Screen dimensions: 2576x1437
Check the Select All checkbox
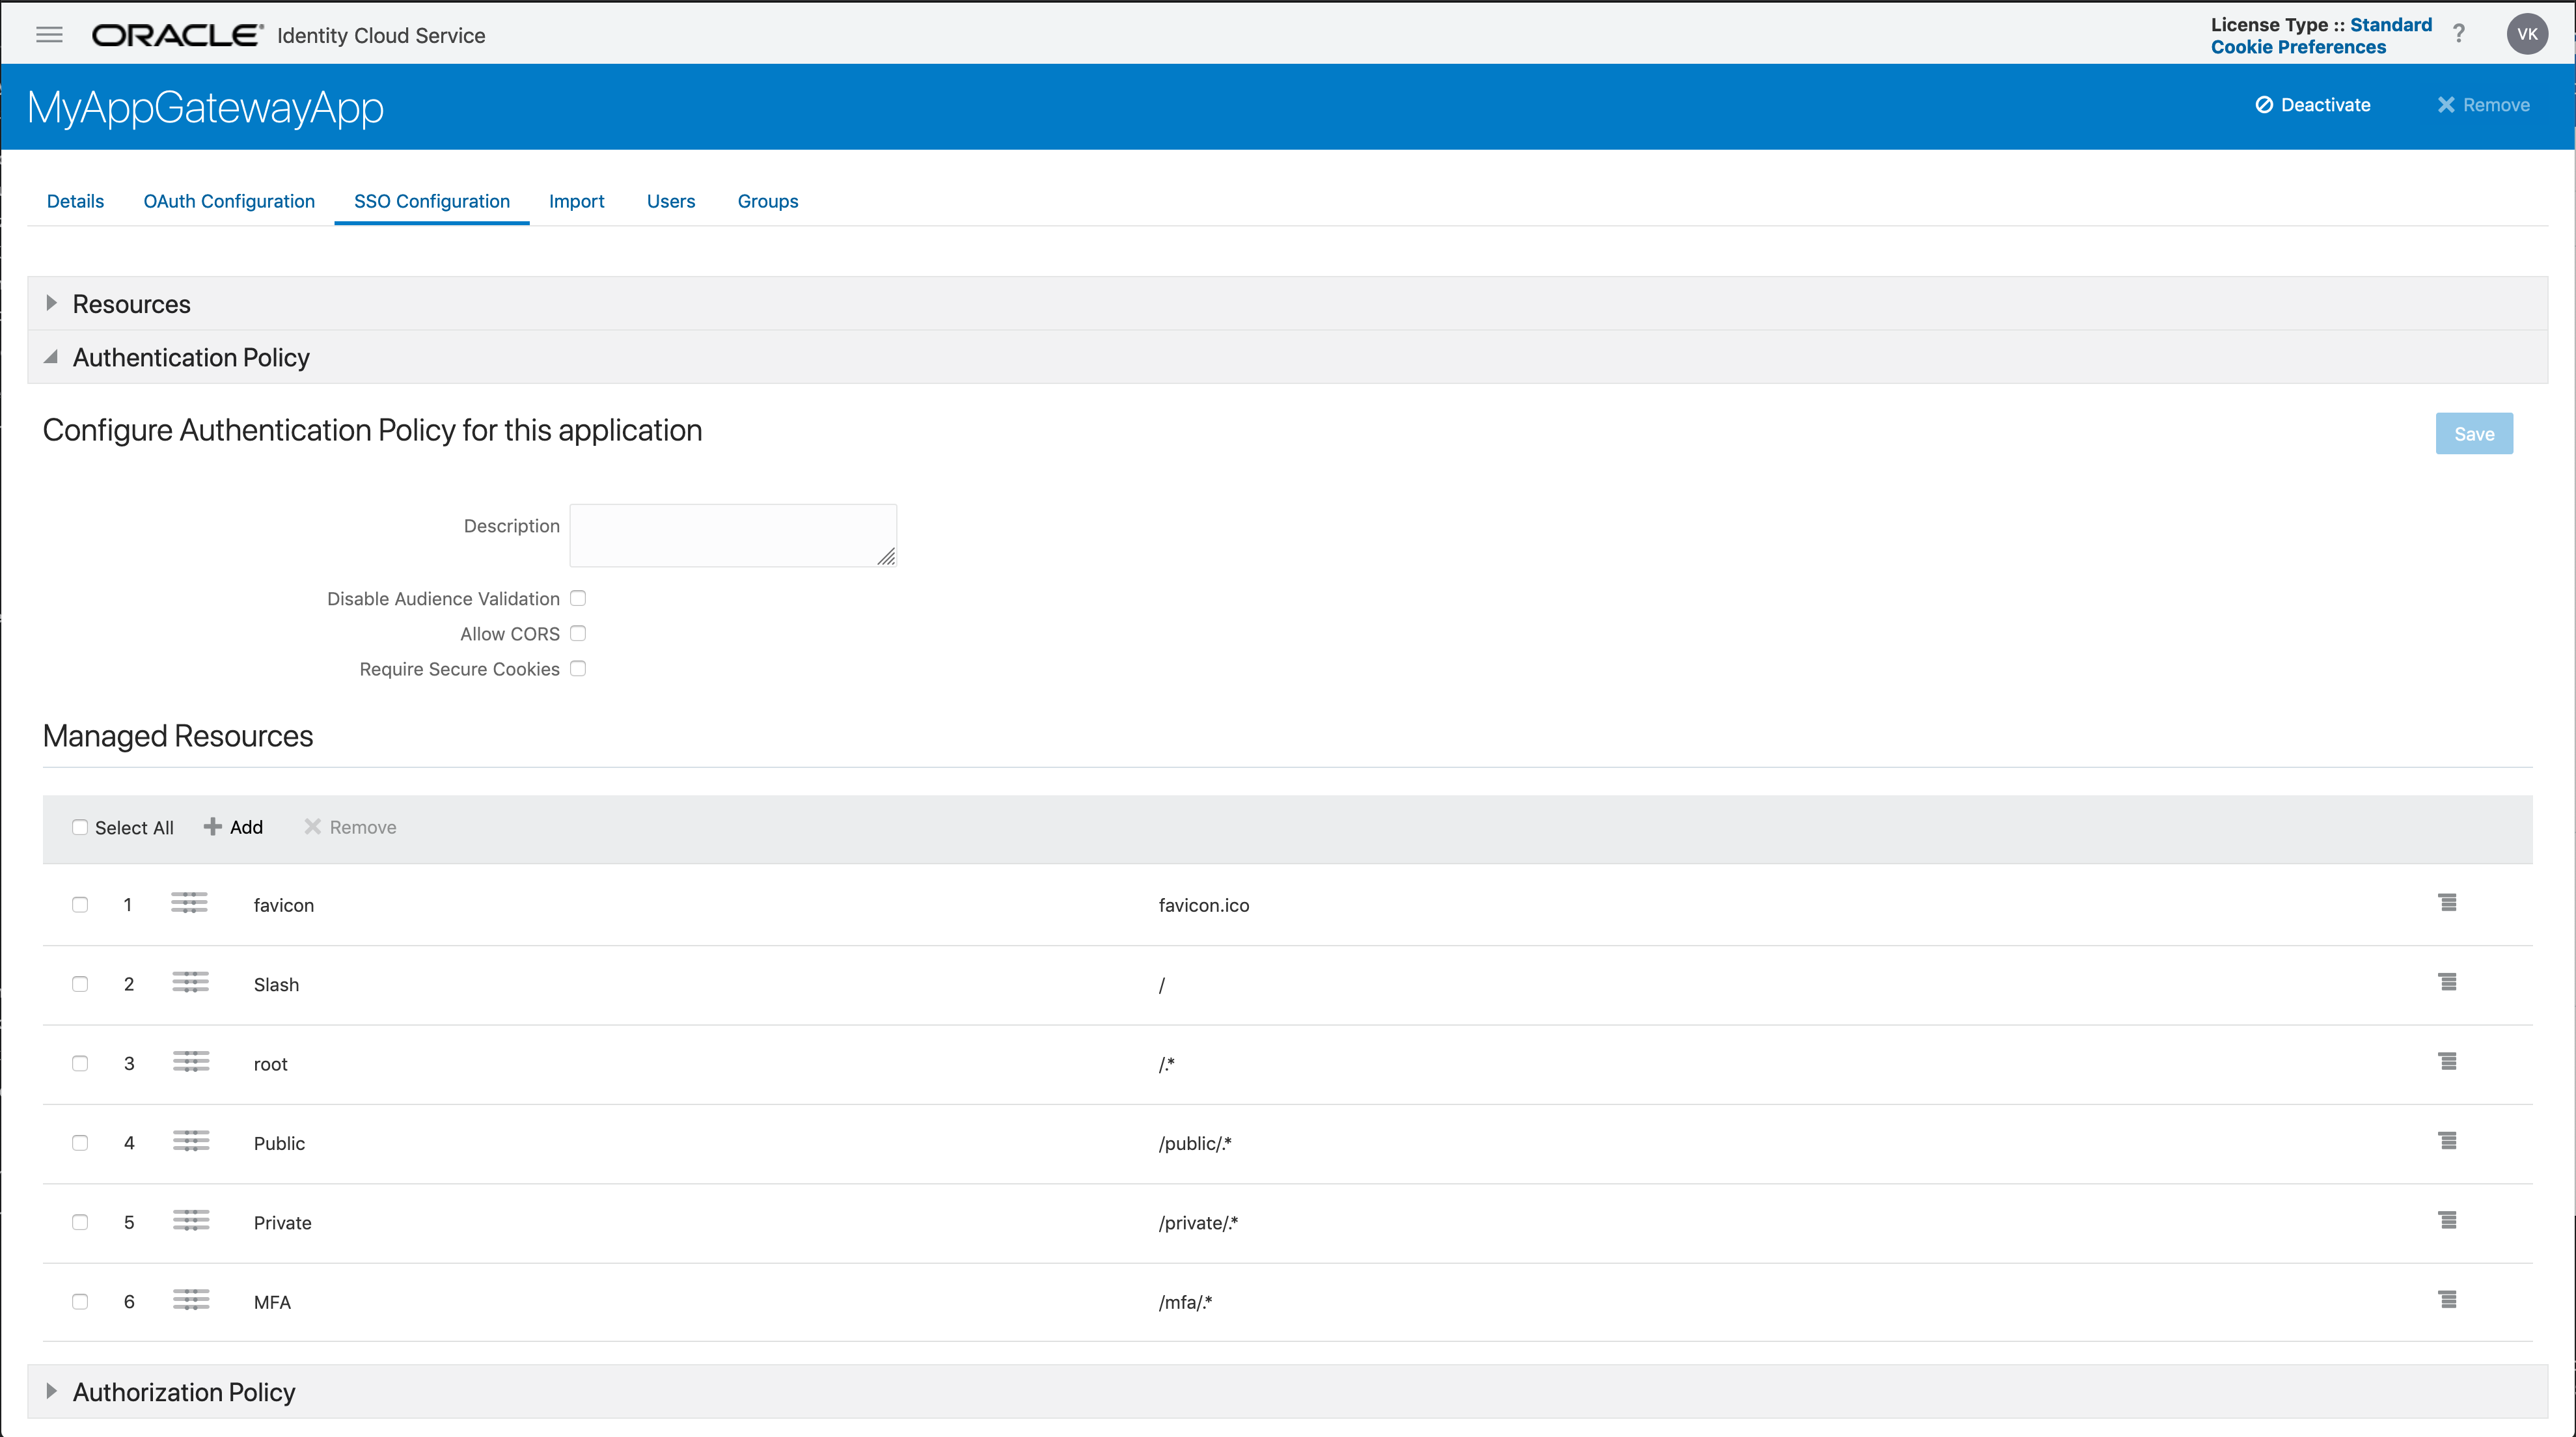click(80, 827)
